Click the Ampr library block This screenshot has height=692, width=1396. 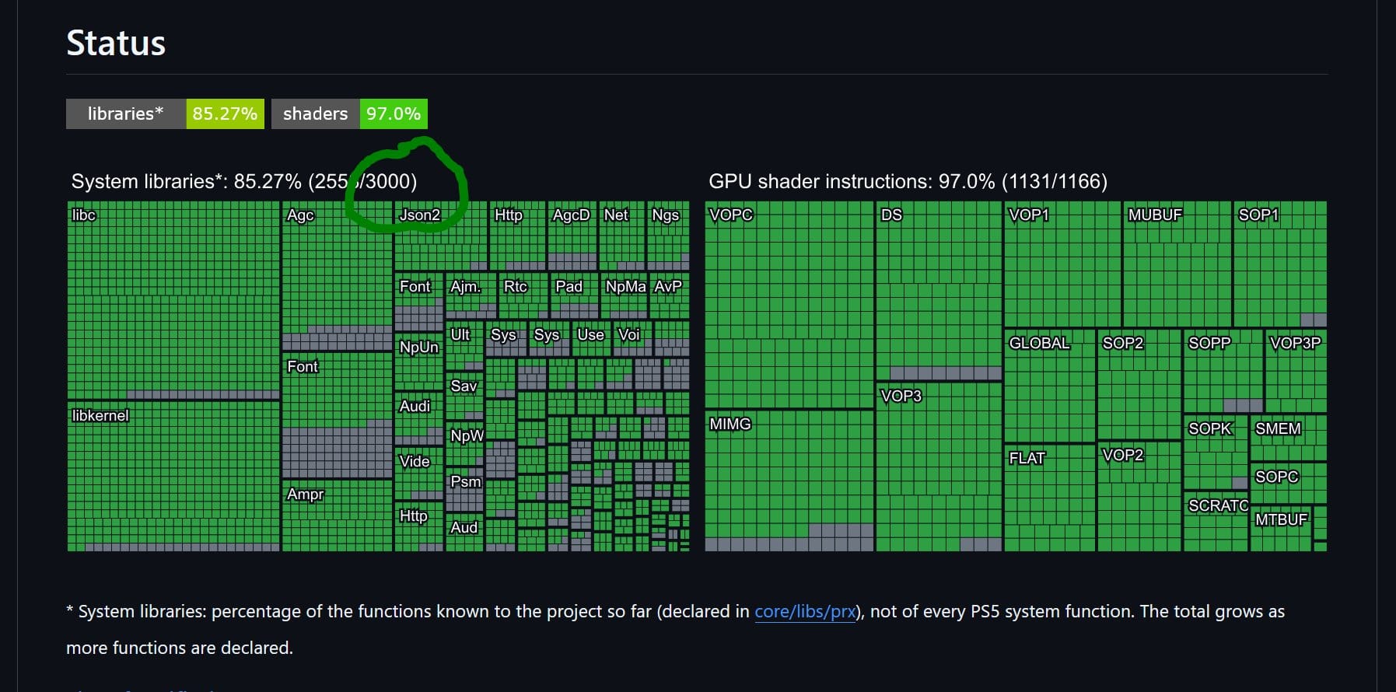tap(337, 516)
